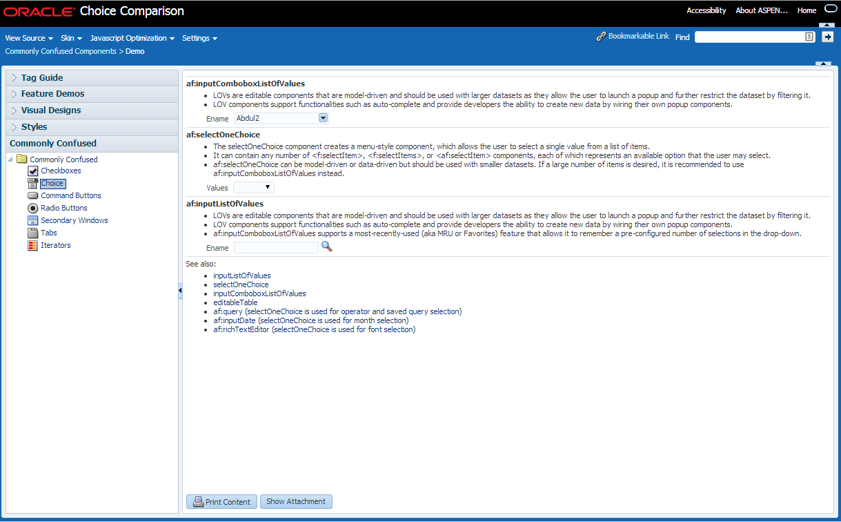841x522 pixels.
Task: Open the Settings menu
Action: (x=199, y=38)
